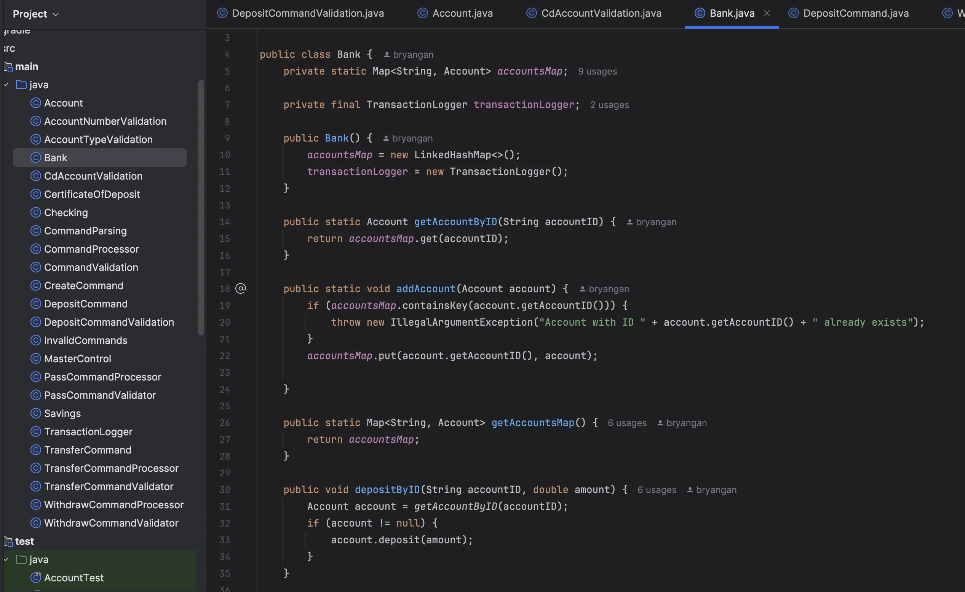Open WithdrawCommandValidator in project tree
Viewport: 965px width, 592px height.
click(x=111, y=523)
